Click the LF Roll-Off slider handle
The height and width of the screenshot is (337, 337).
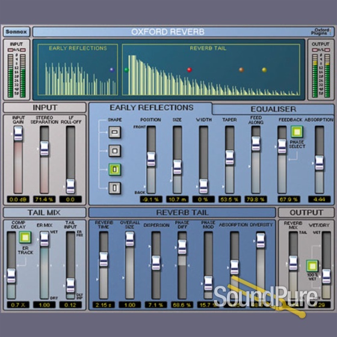[x=70, y=186]
